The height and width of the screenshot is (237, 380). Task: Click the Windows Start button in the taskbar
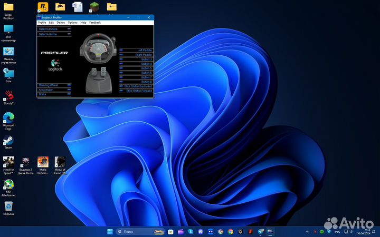click(110, 232)
